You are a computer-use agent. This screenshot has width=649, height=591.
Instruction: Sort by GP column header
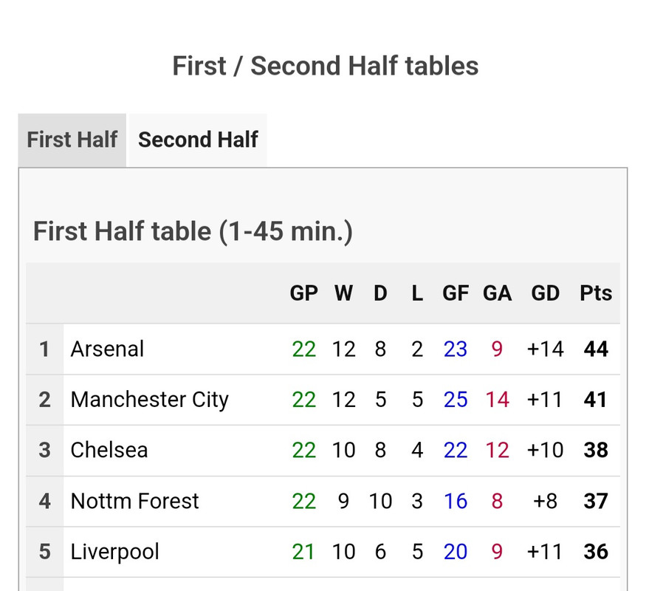point(303,293)
